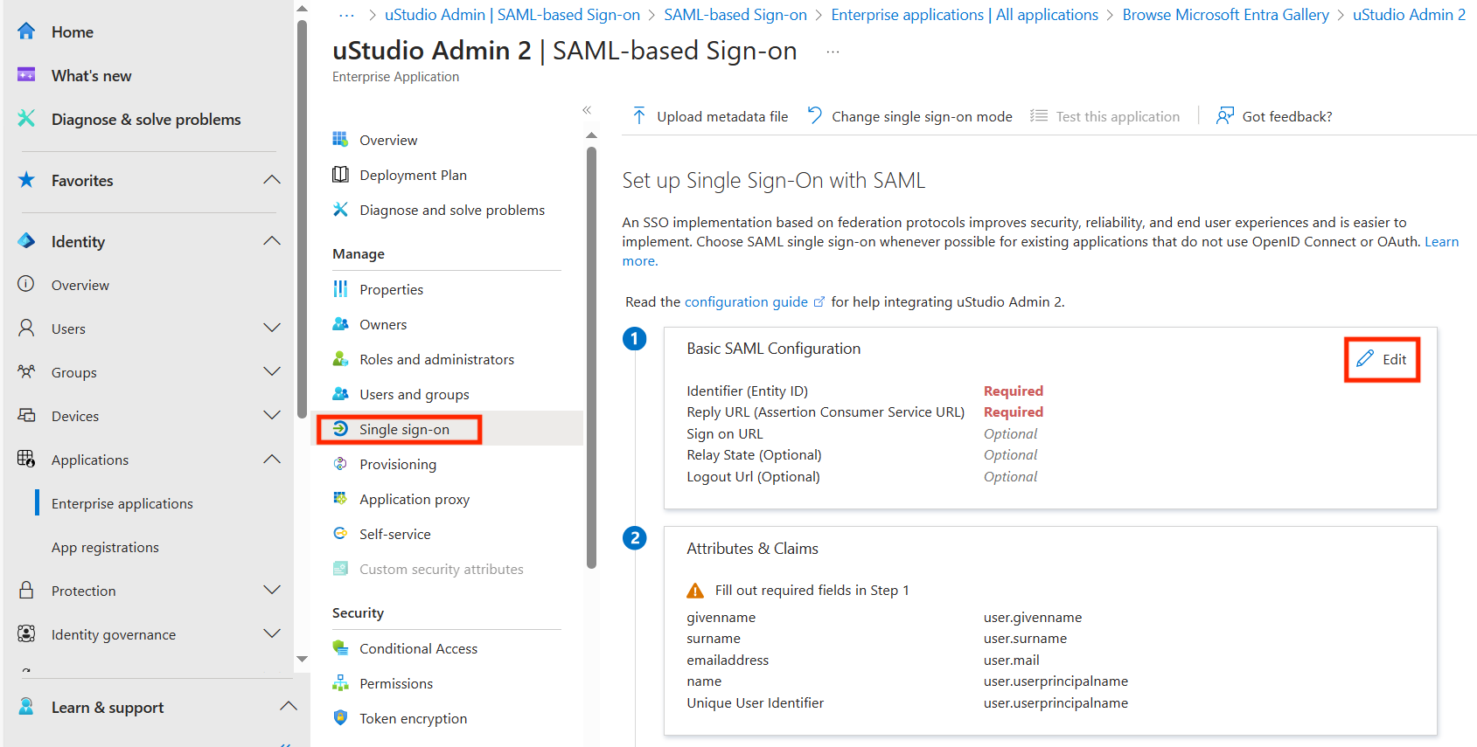
Task: Collapse the resource menu with double chevron
Action: click(587, 110)
